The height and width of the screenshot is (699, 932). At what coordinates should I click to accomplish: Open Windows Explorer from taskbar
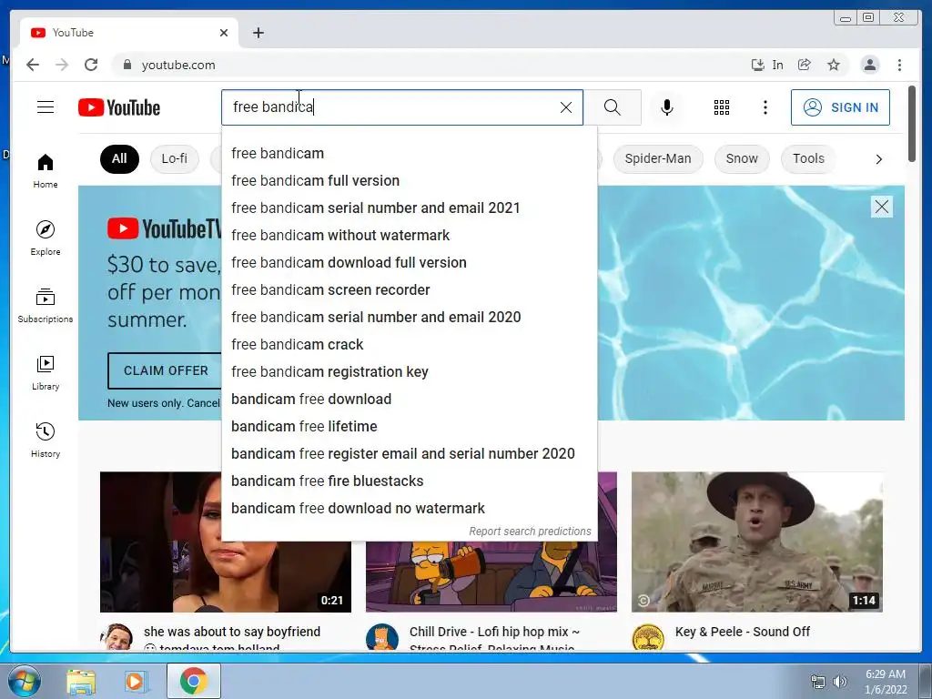pos(81,681)
